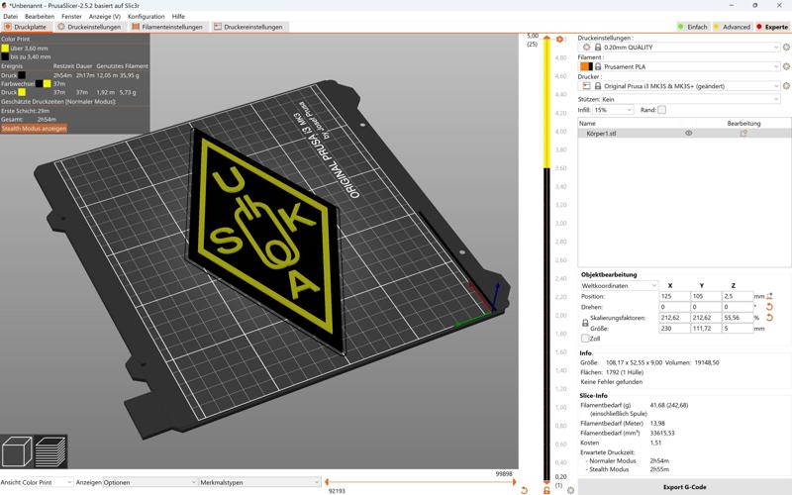The height and width of the screenshot is (495, 792).
Task: Reset the horizontal slider with the undo arrow
Action: point(524,490)
